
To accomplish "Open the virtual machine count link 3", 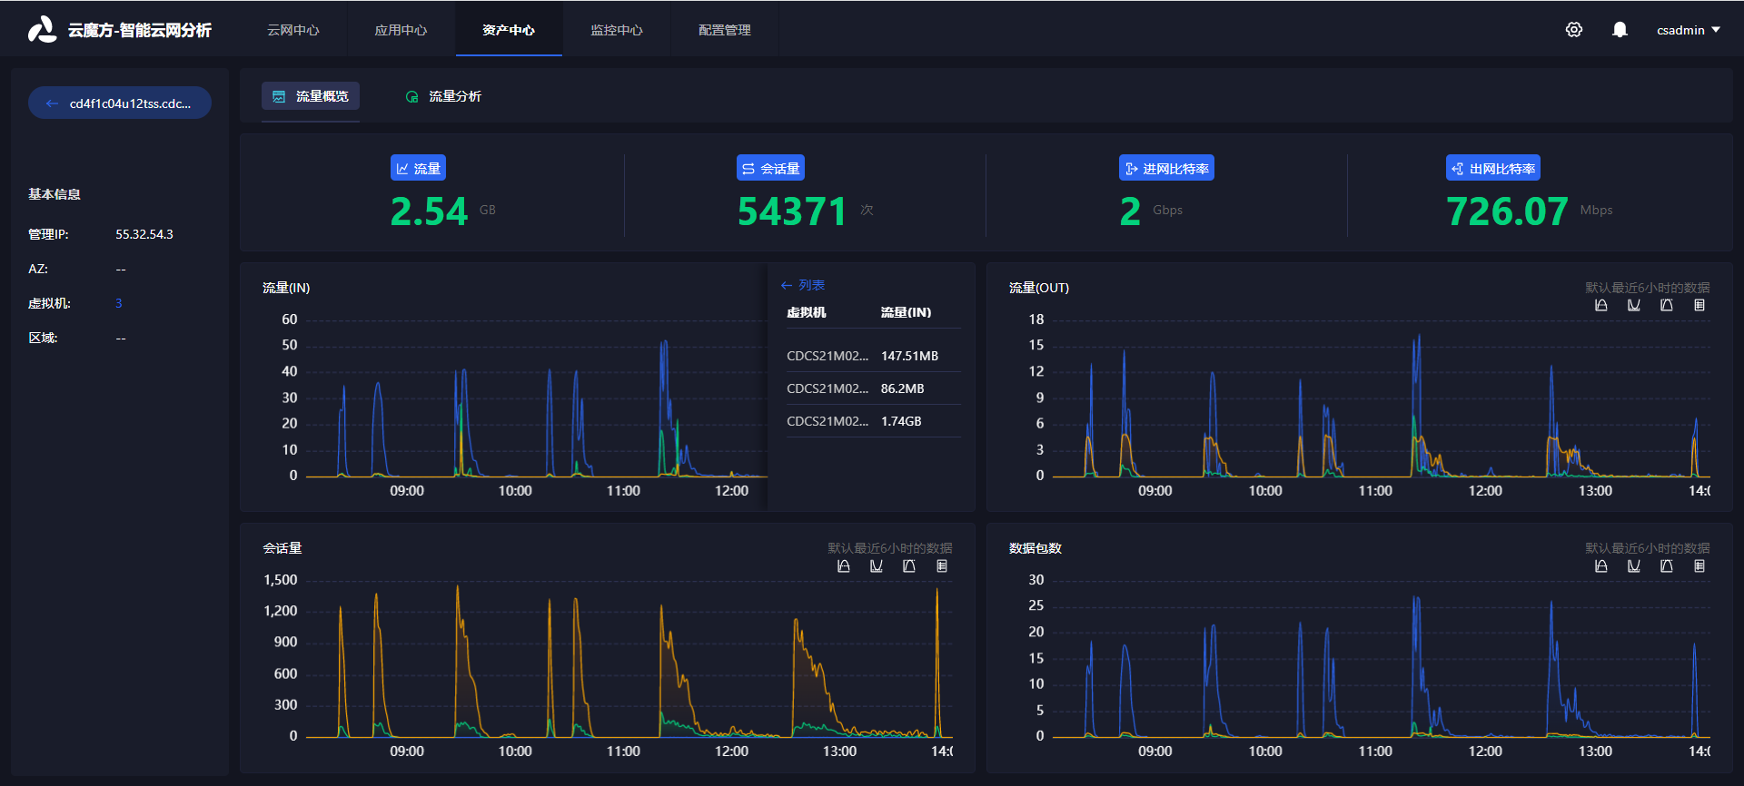I will (x=119, y=303).
